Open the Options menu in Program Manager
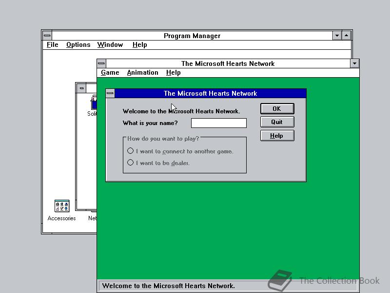The height and width of the screenshot is (293, 390). click(x=78, y=45)
